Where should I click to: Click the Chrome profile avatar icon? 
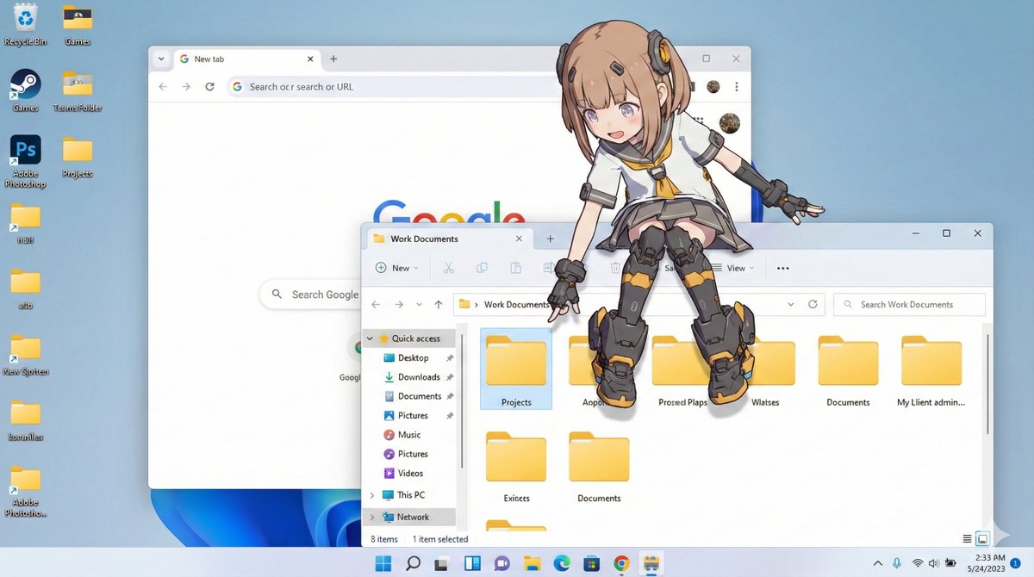coord(713,86)
